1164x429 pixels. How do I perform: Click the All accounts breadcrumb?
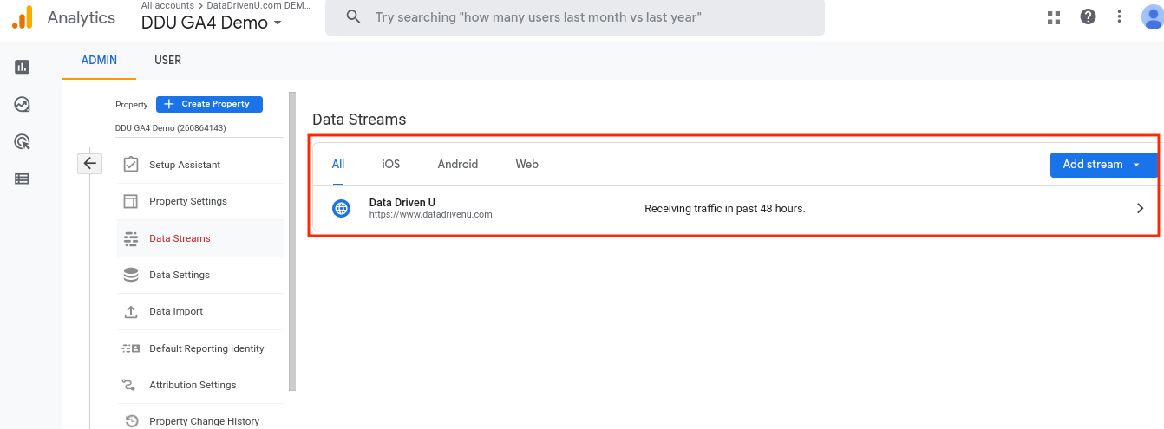tap(167, 5)
